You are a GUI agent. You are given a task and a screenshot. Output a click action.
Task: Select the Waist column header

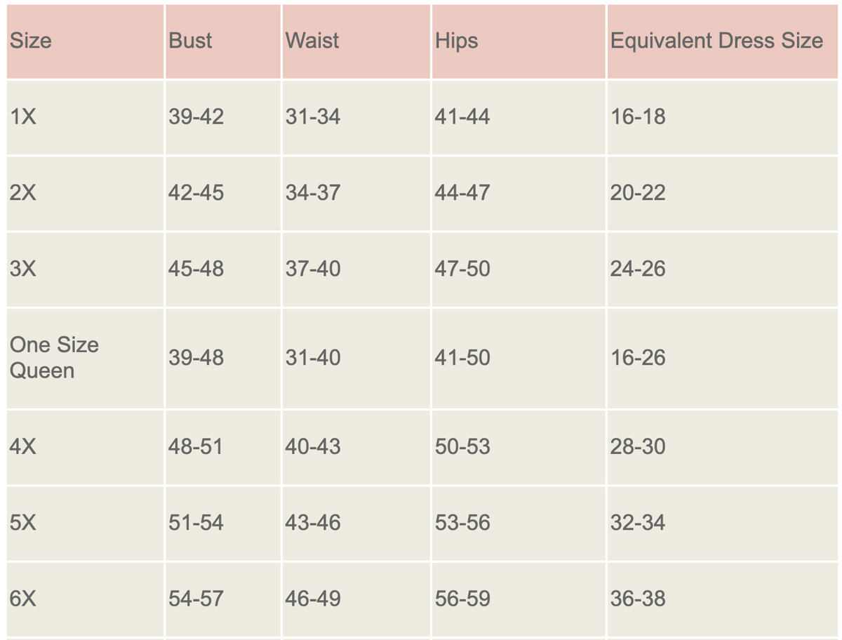[312, 41]
